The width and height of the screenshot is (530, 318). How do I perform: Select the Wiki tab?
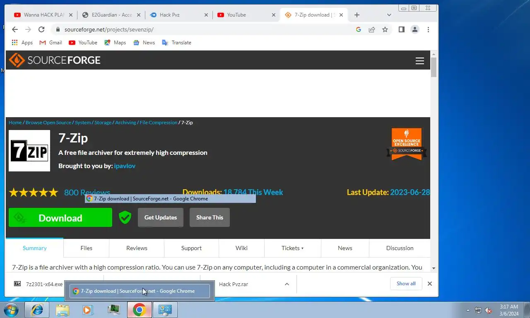click(241, 248)
